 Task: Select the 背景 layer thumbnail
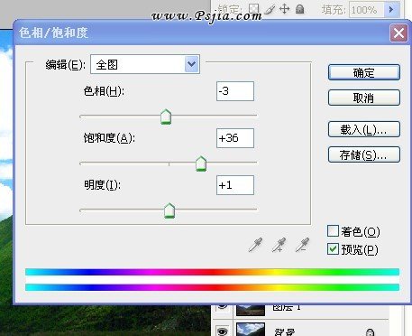pos(251,329)
